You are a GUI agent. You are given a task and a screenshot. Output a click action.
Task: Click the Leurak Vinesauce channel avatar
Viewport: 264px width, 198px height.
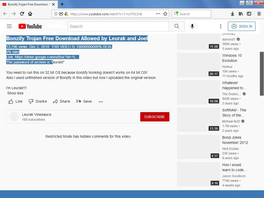(14, 117)
